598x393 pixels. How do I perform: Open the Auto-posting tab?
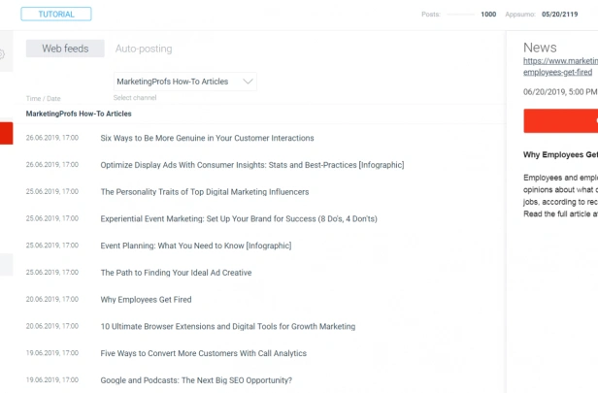[144, 49]
